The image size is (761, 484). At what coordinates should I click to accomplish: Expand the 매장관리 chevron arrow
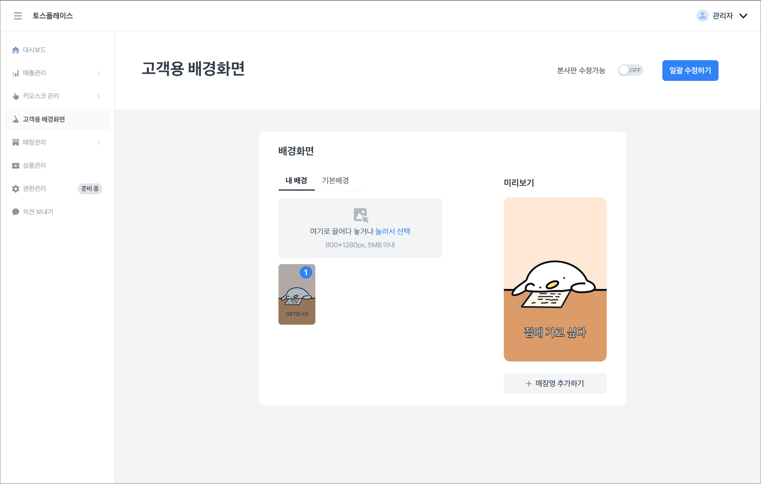coord(99,143)
